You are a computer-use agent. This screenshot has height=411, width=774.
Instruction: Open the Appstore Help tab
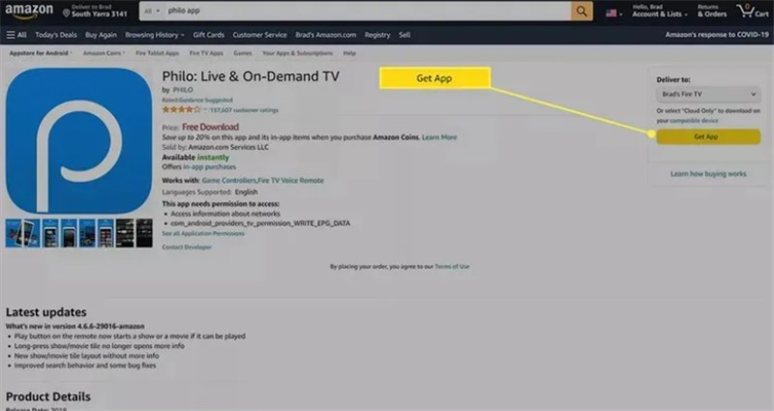point(349,53)
